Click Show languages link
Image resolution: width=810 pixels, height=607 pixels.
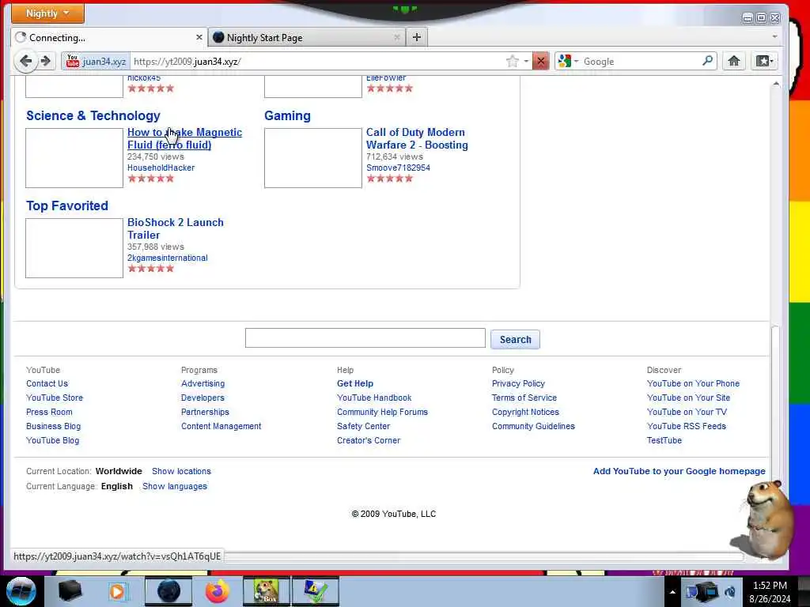point(175,486)
